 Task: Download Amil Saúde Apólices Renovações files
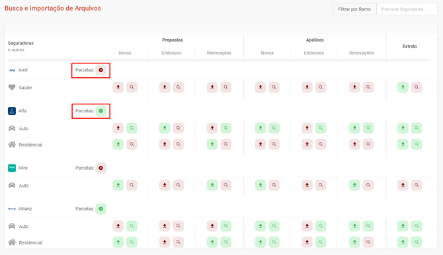click(x=354, y=87)
